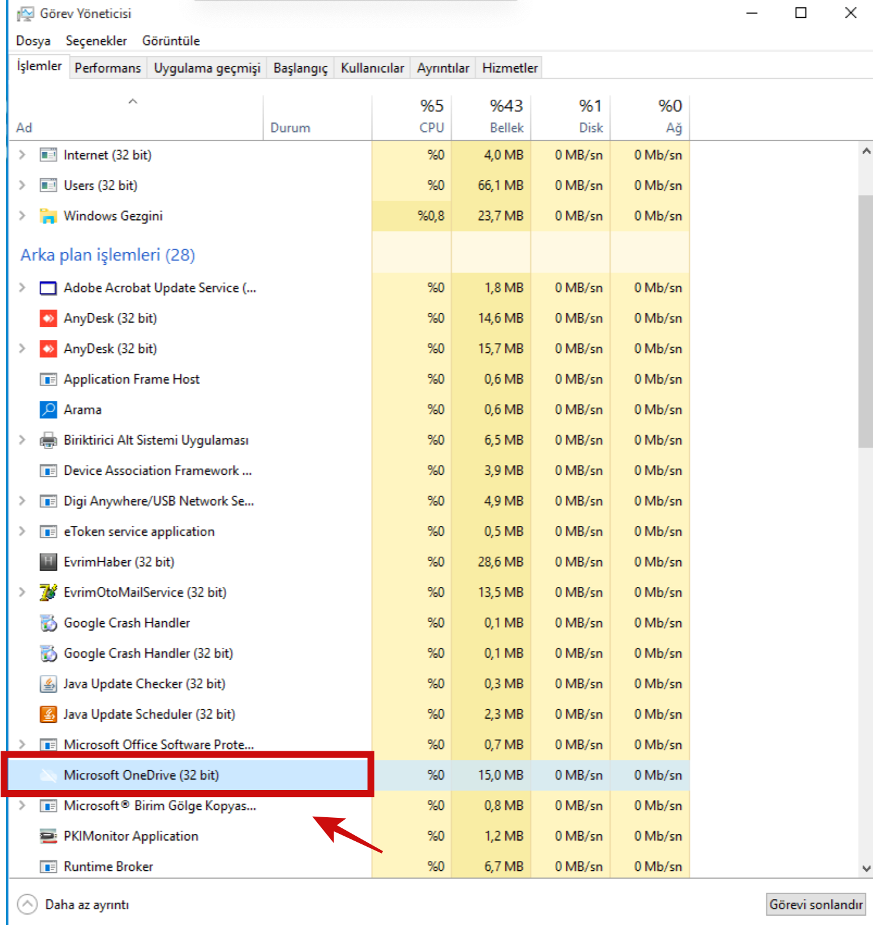873x925 pixels.
Task: Collapse details with Daha az ayrıntı arrow icon
Action: coord(27,904)
